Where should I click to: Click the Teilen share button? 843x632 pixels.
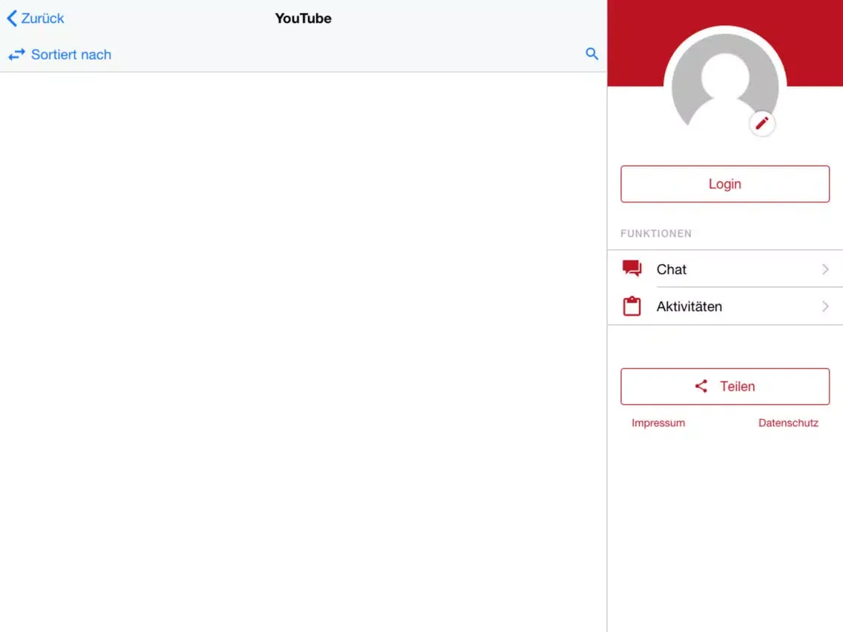(x=725, y=386)
